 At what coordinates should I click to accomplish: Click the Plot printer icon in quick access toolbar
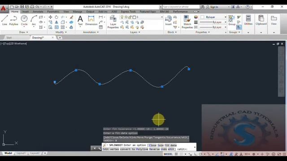tap(32, 7)
